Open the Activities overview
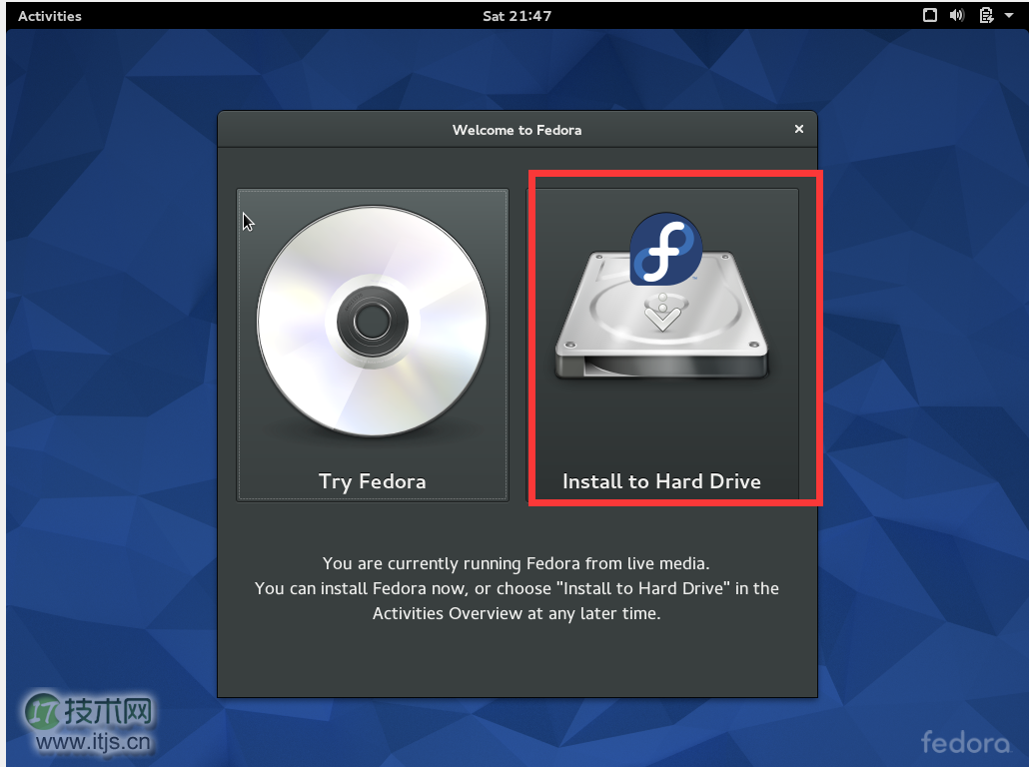Image resolution: width=1029 pixels, height=767 pixels. pyautogui.click(x=50, y=16)
